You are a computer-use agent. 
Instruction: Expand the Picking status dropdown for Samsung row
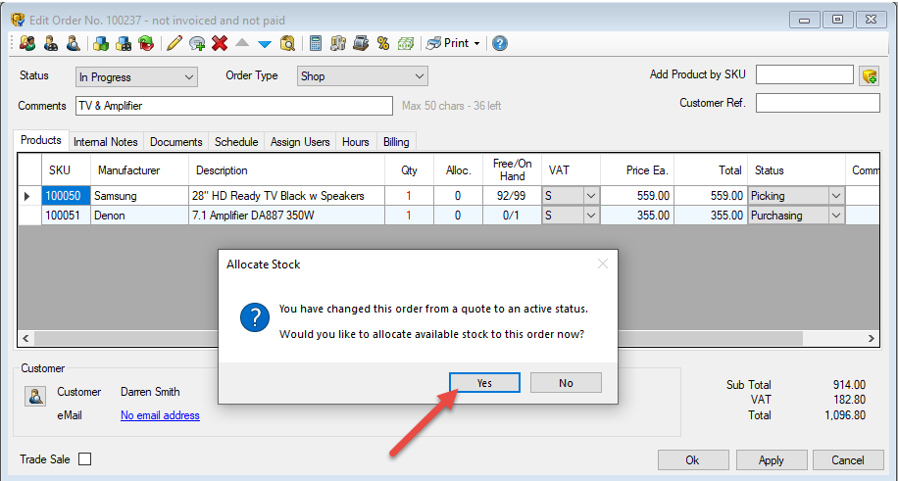point(836,196)
